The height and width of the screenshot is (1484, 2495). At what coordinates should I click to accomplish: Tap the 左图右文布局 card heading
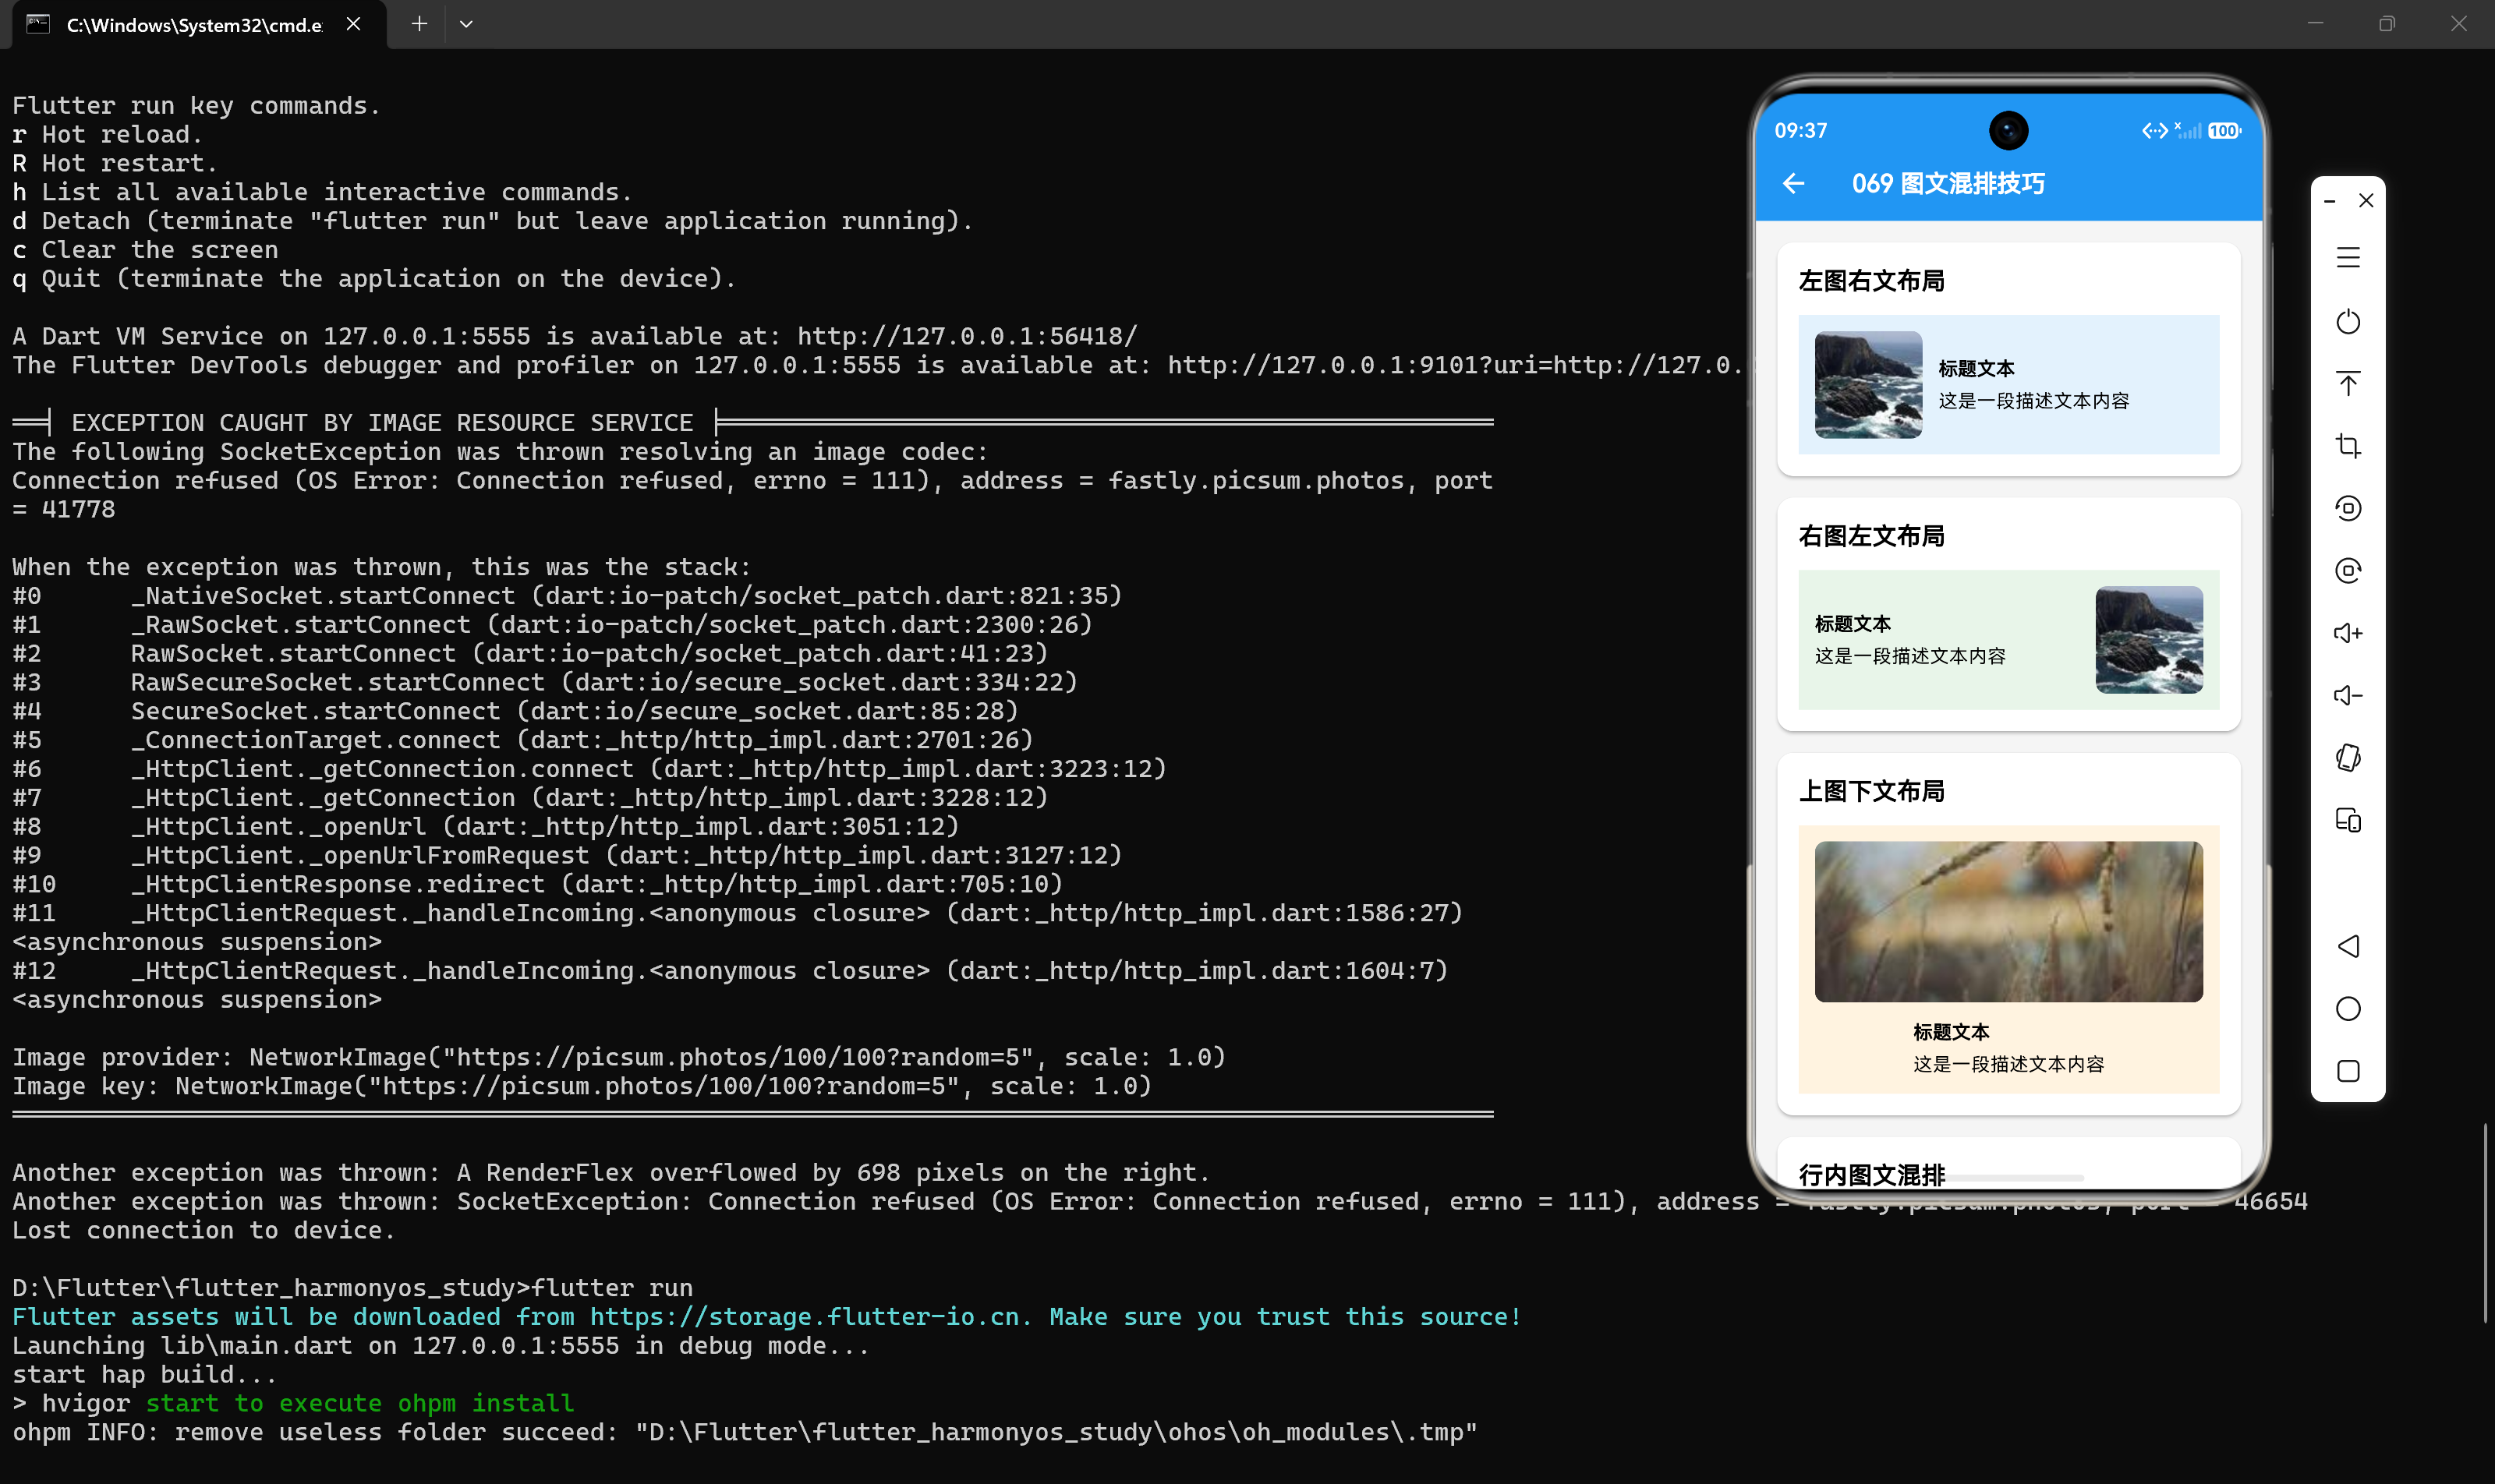pos(1870,281)
